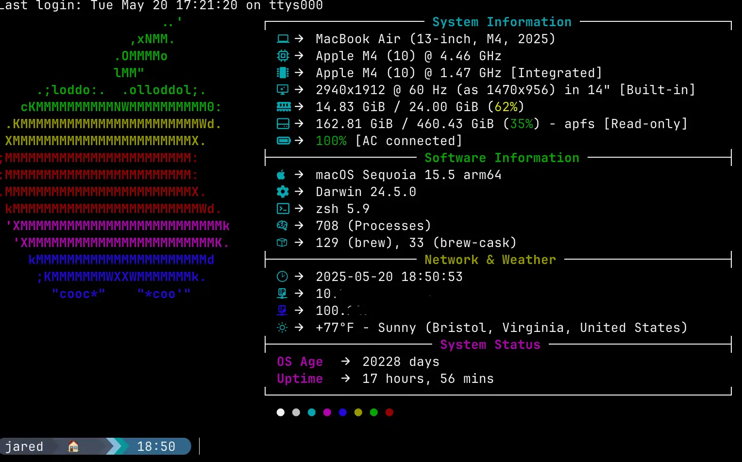Click the magenta color dot in palette row
The height and width of the screenshot is (462, 742).
tap(327, 412)
